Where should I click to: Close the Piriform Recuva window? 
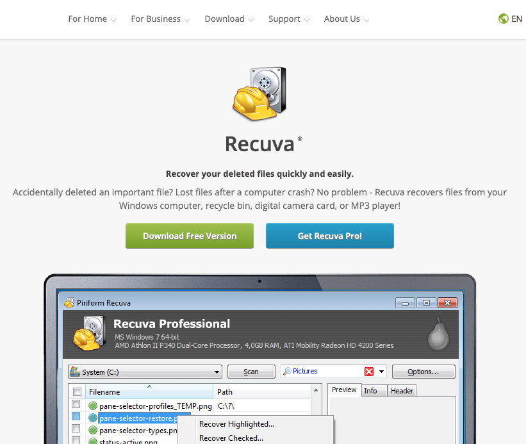447,303
